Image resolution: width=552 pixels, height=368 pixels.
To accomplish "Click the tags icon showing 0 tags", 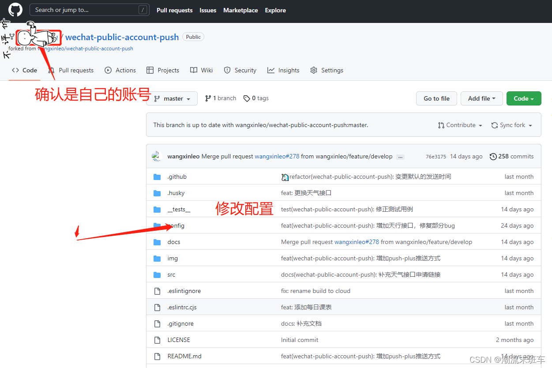I will 247,98.
